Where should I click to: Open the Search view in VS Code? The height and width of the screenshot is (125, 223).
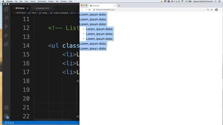(x=6, y=18)
